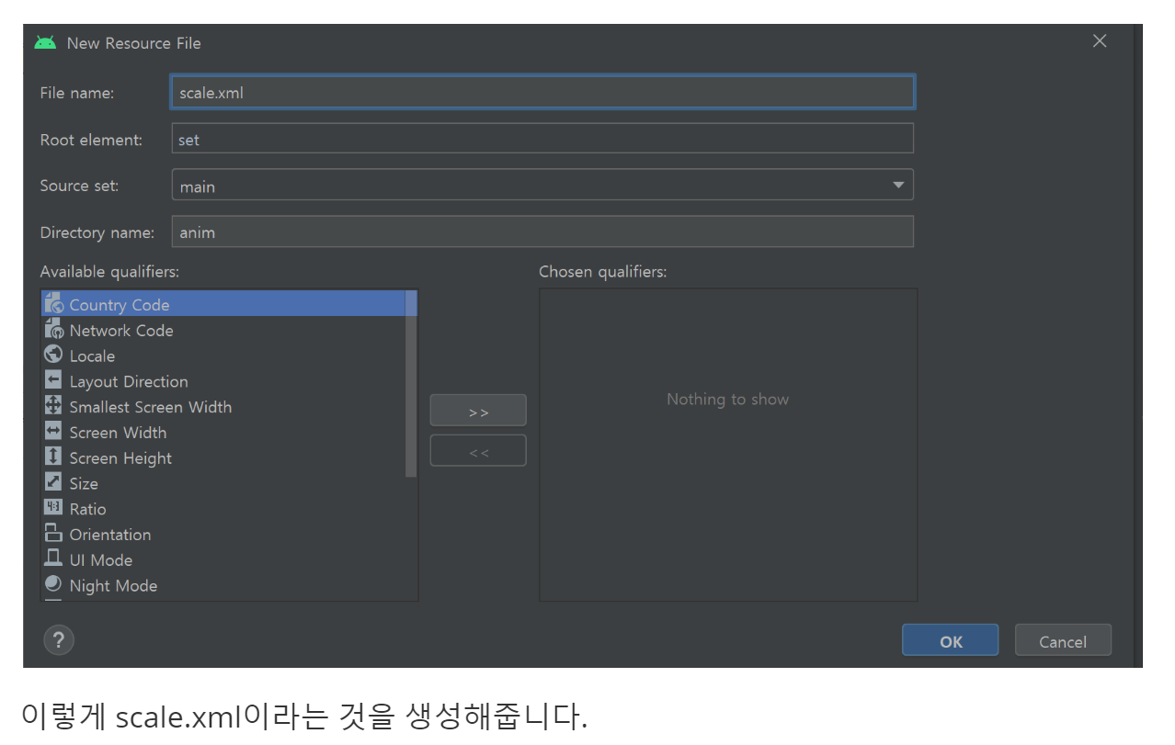1175x745 pixels.
Task: Remove qualifier with the << button
Action: [x=478, y=451]
